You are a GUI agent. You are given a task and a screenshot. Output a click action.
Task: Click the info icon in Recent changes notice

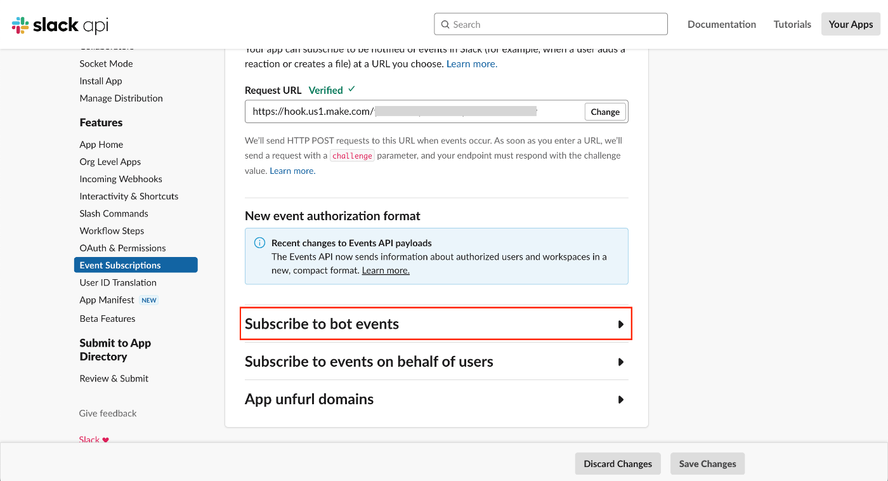click(x=259, y=243)
